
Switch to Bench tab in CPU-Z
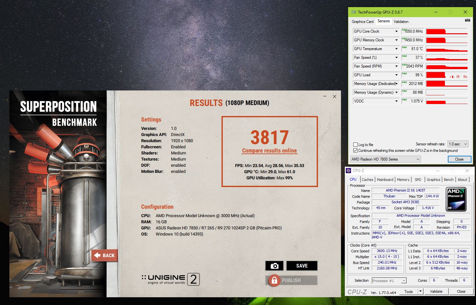(449, 180)
